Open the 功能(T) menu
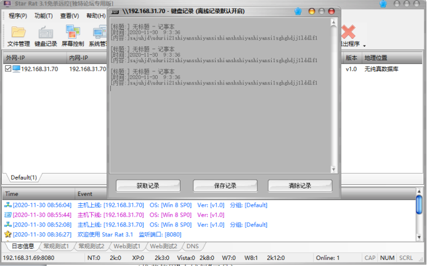 pos(44,16)
